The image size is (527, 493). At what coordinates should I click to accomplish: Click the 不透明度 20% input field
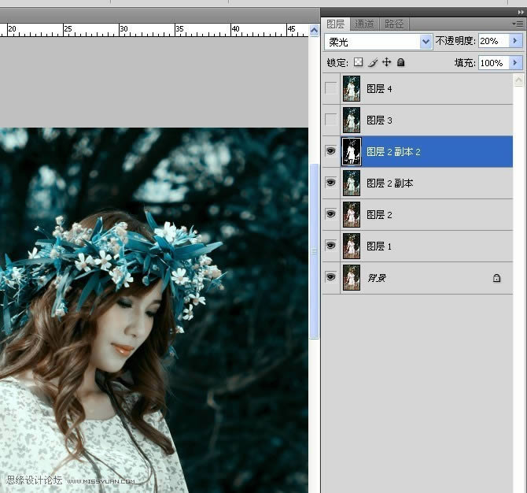coord(492,41)
